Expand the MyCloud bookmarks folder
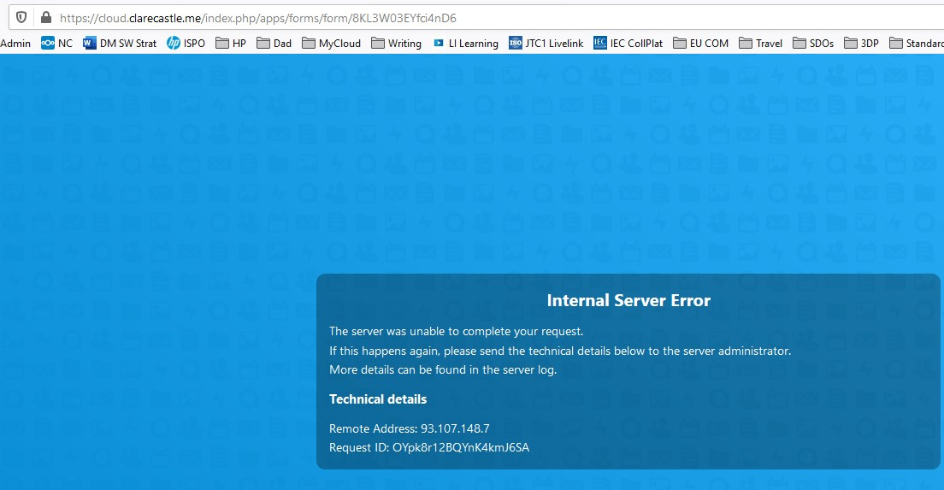The width and height of the screenshot is (944, 490). tap(331, 43)
